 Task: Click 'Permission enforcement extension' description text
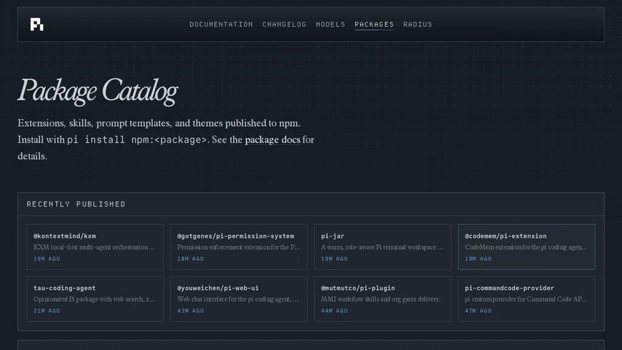tap(239, 247)
